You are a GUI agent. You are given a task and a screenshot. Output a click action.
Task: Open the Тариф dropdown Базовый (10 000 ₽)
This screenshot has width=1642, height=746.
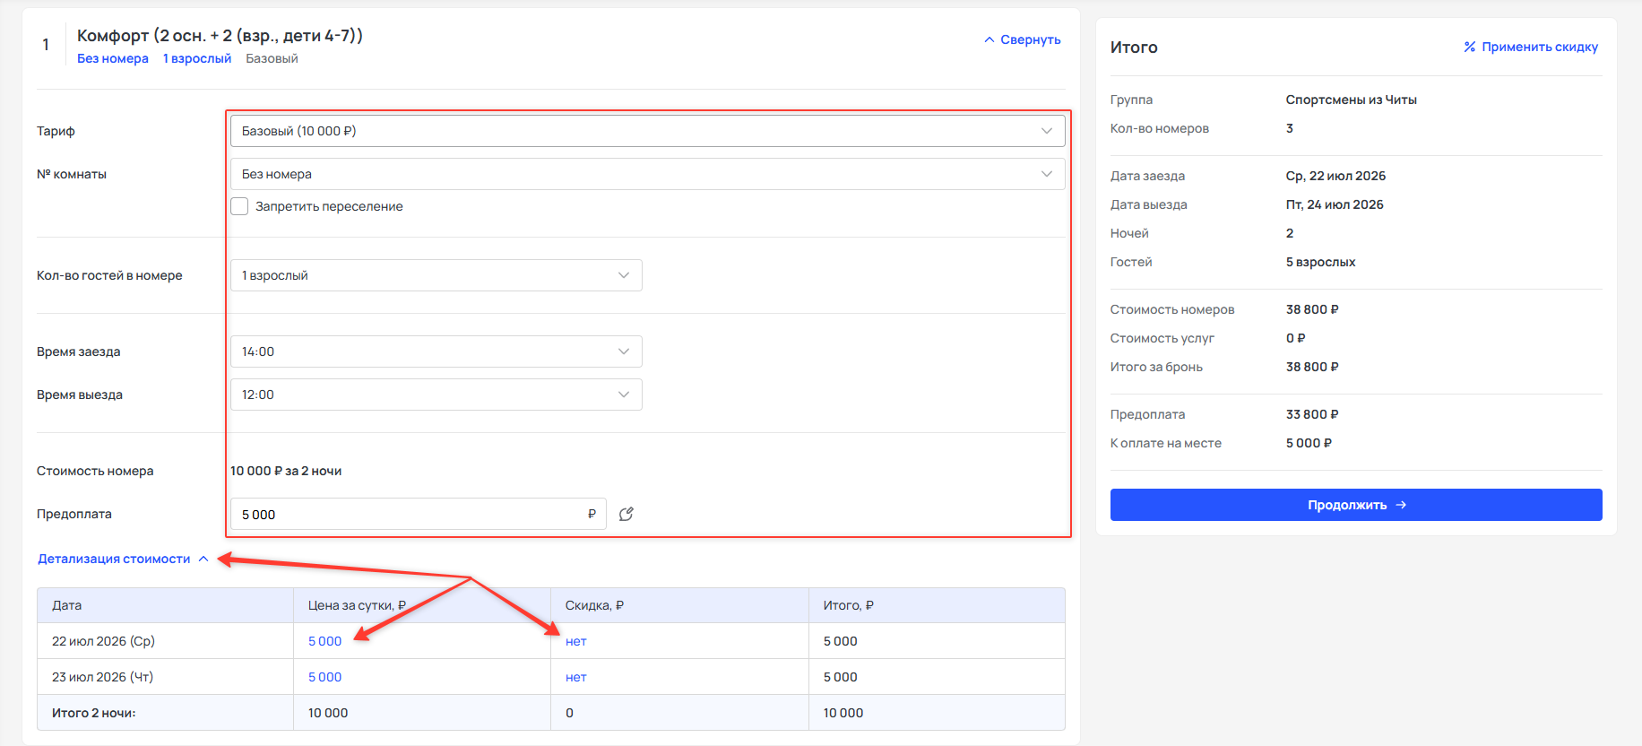647,131
